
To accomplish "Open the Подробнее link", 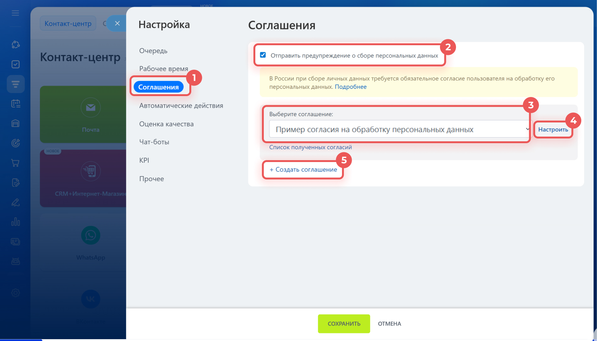I will [350, 87].
